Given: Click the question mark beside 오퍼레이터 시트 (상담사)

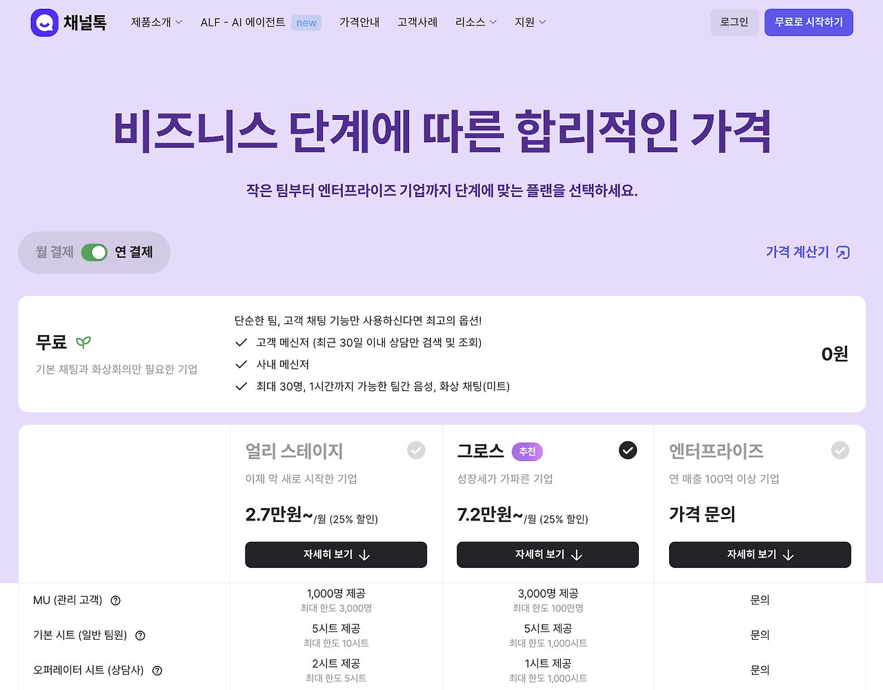Looking at the screenshot, I should click(x=156, y=669).
